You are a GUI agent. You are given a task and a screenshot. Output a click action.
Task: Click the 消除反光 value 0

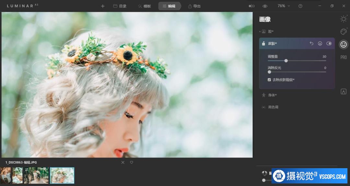click(325, 68)
